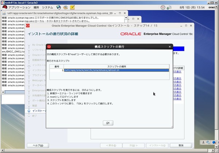Click the log viewer scroll up arrow
219x153 pixels.
point(126,18)
